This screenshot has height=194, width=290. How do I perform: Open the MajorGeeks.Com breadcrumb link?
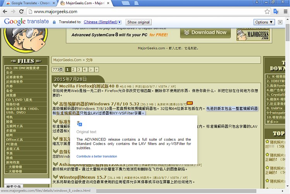[67, 60]
